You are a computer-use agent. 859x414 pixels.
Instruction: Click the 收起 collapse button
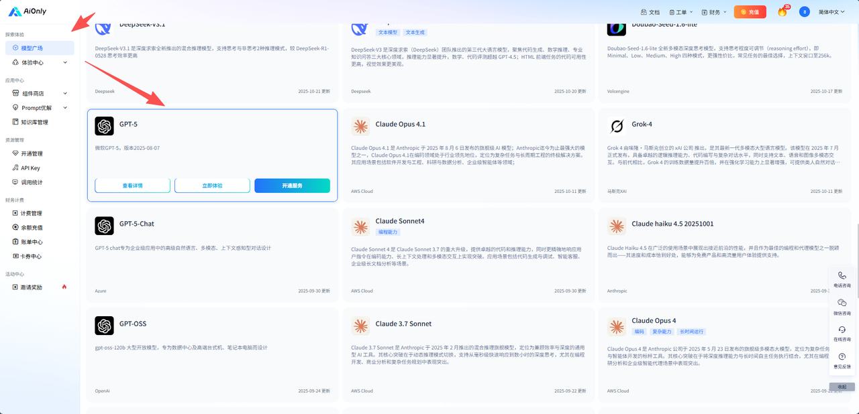(842, 387)
